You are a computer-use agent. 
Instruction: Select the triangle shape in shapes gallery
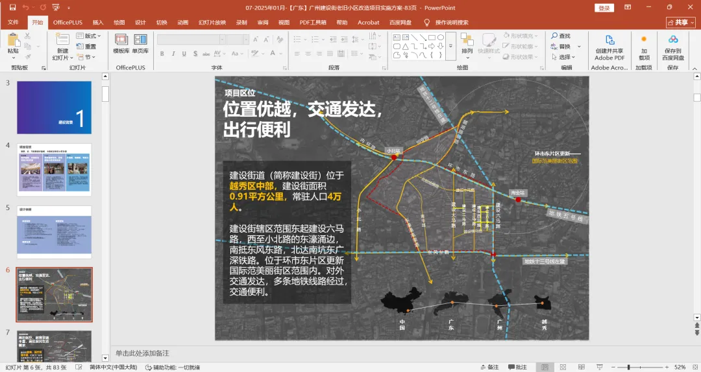(405, 47)
